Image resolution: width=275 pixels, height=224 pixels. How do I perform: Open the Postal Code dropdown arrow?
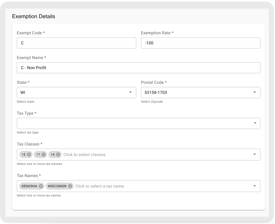point(254,92)
